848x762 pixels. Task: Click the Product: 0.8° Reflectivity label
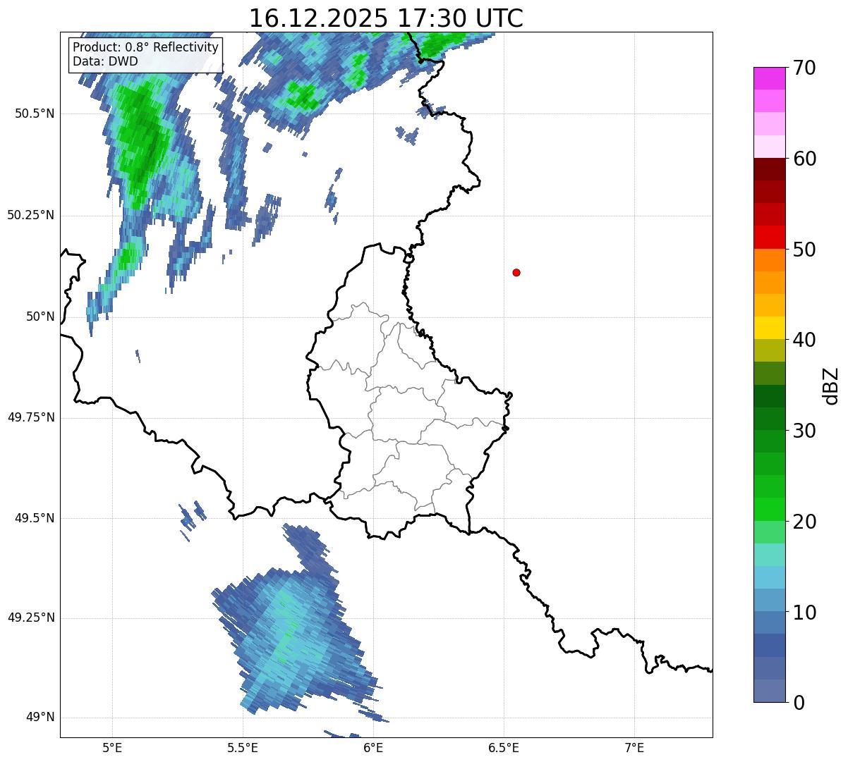click(146, 47)
